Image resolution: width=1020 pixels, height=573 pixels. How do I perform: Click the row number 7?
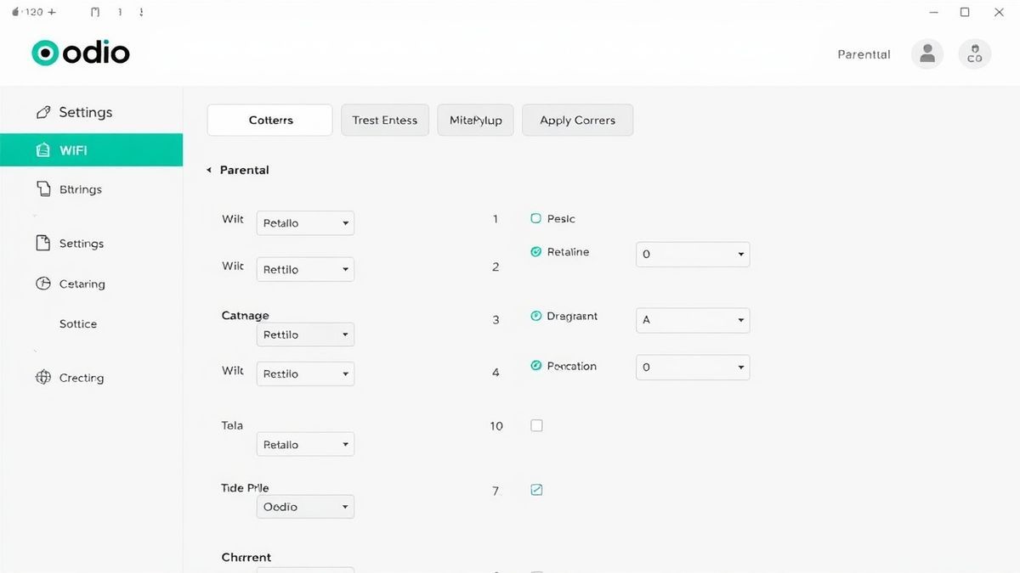(x=496, y=491)
